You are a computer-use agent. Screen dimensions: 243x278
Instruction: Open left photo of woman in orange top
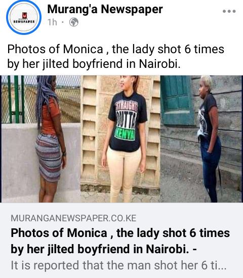tap(41, 139)
